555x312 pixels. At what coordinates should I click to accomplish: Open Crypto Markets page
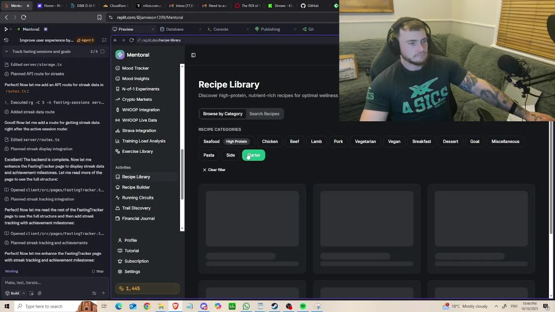137,99
